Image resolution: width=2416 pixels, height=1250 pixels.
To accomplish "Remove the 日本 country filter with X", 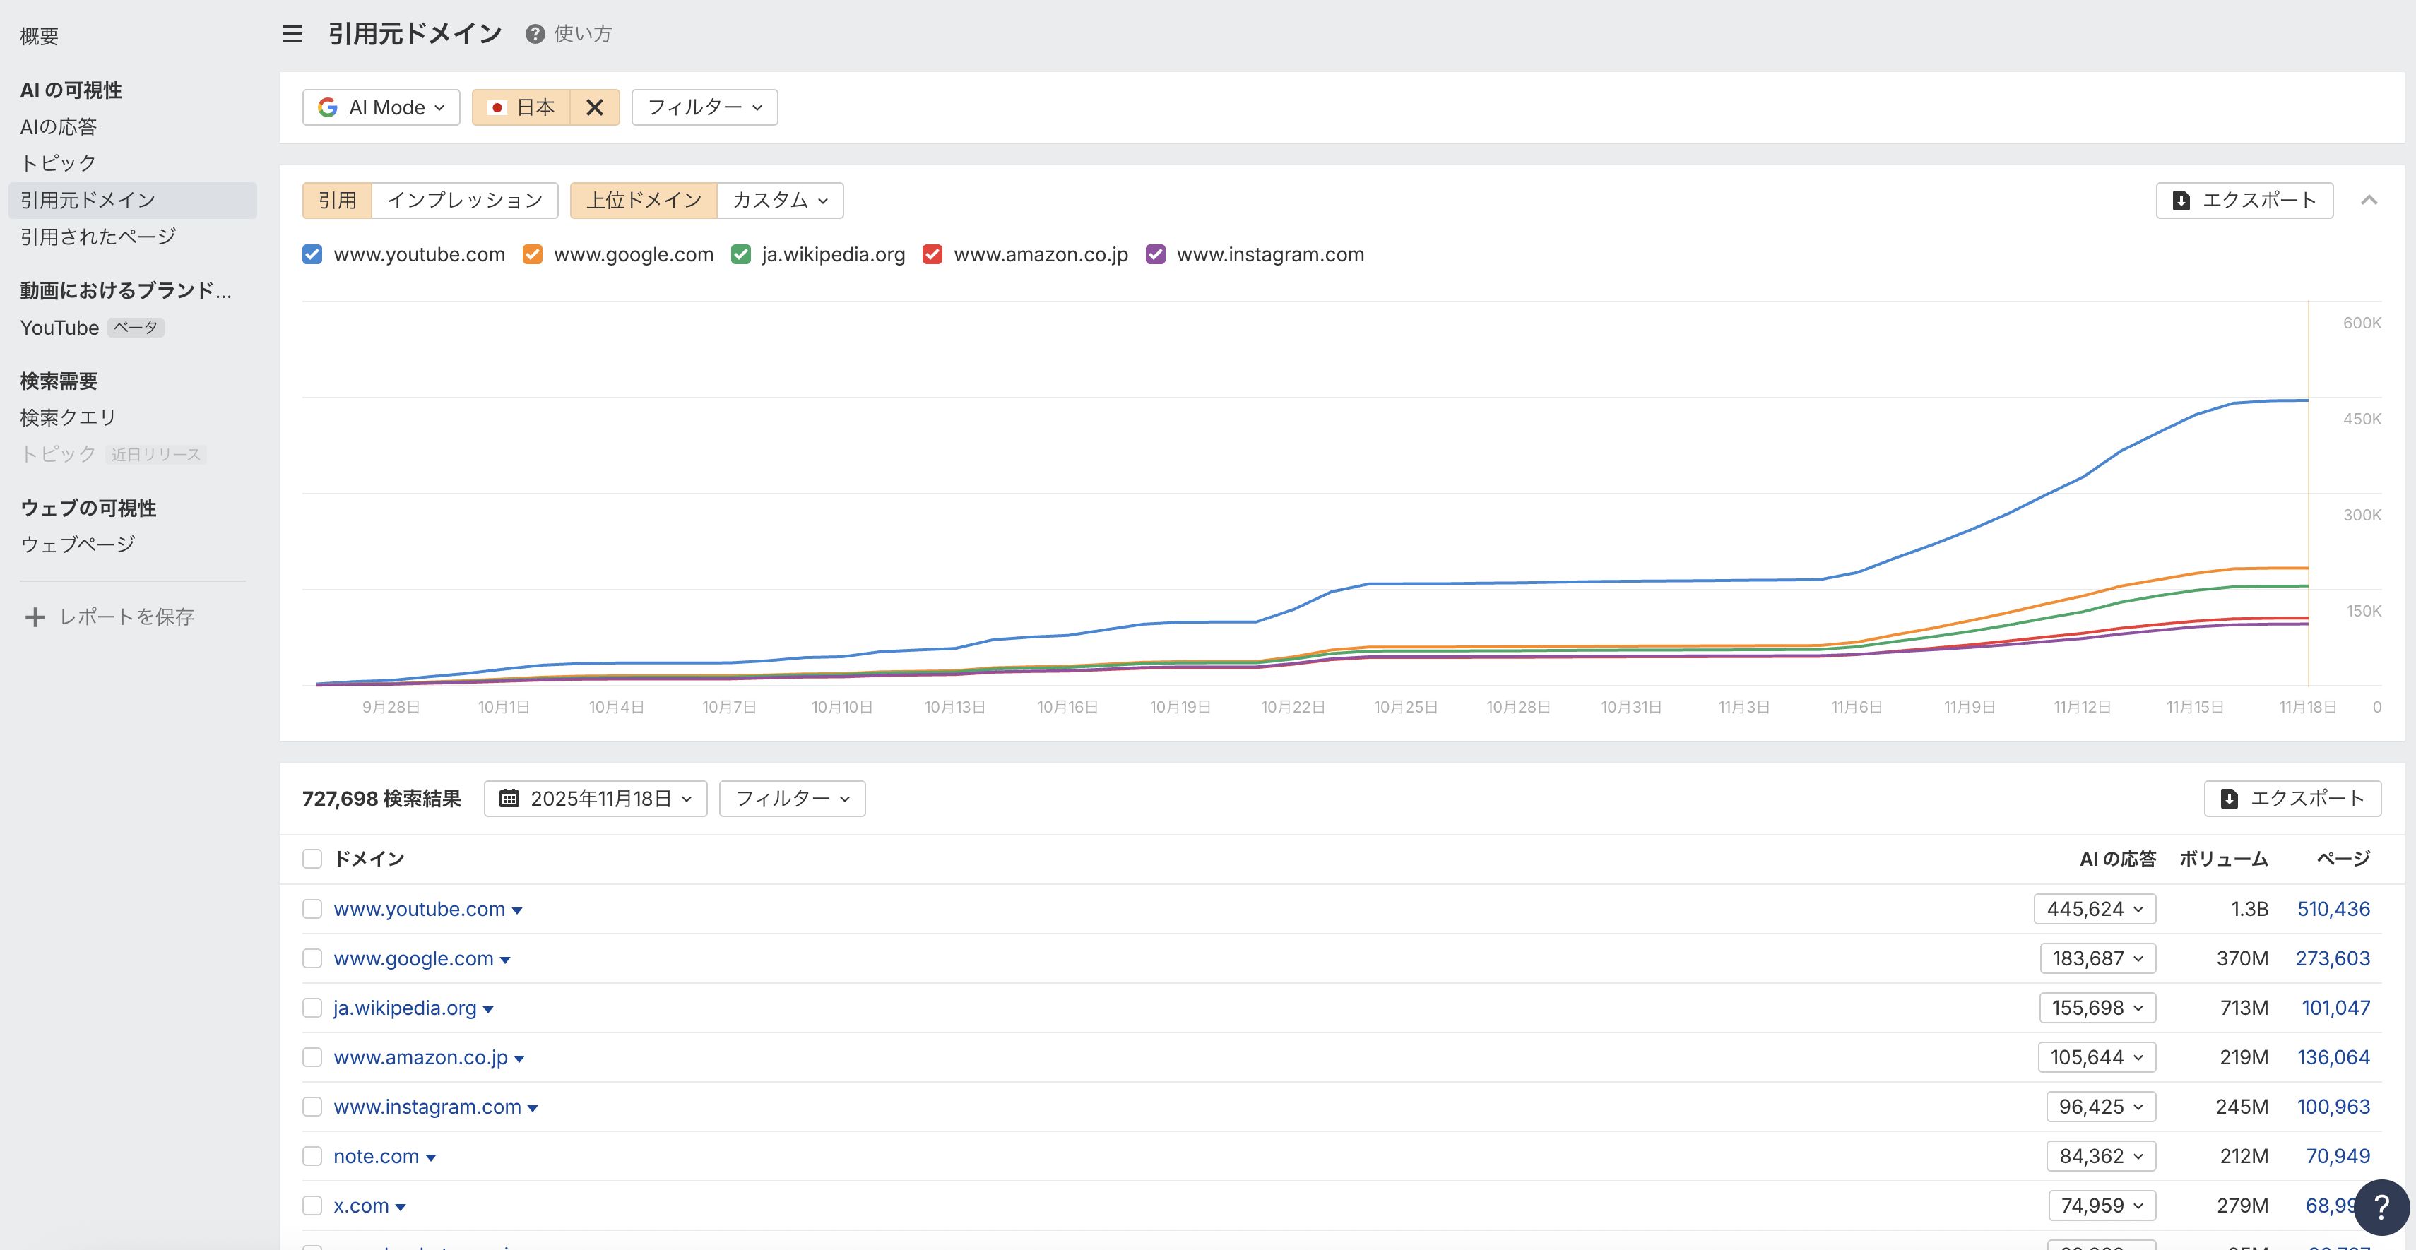I will point(595,108).
